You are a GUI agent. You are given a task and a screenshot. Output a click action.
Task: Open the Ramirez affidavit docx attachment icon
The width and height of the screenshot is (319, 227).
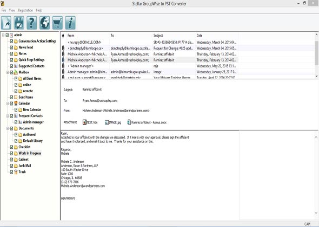click(x=129, y=122)
